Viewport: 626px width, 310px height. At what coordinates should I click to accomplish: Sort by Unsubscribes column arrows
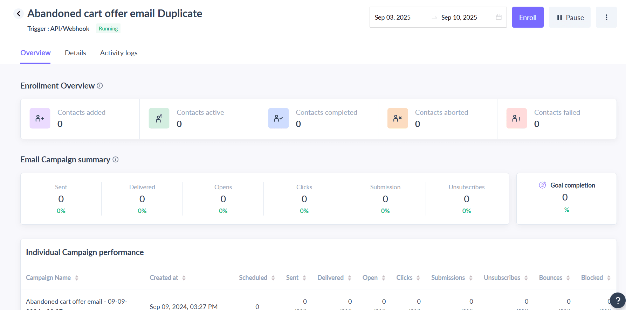coord(526,278)
